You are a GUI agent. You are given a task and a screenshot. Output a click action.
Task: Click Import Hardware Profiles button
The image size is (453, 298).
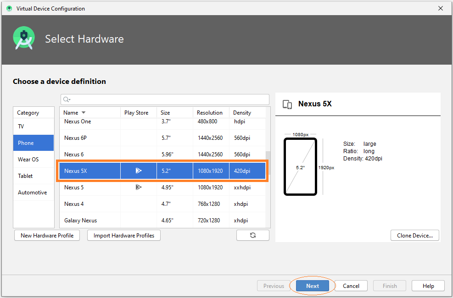pos(124,235)
